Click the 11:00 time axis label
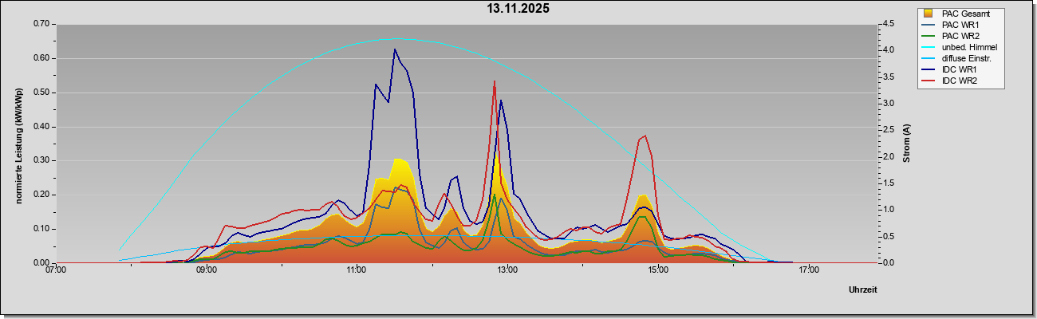The image size is (1037, 319). coord(357,270)
